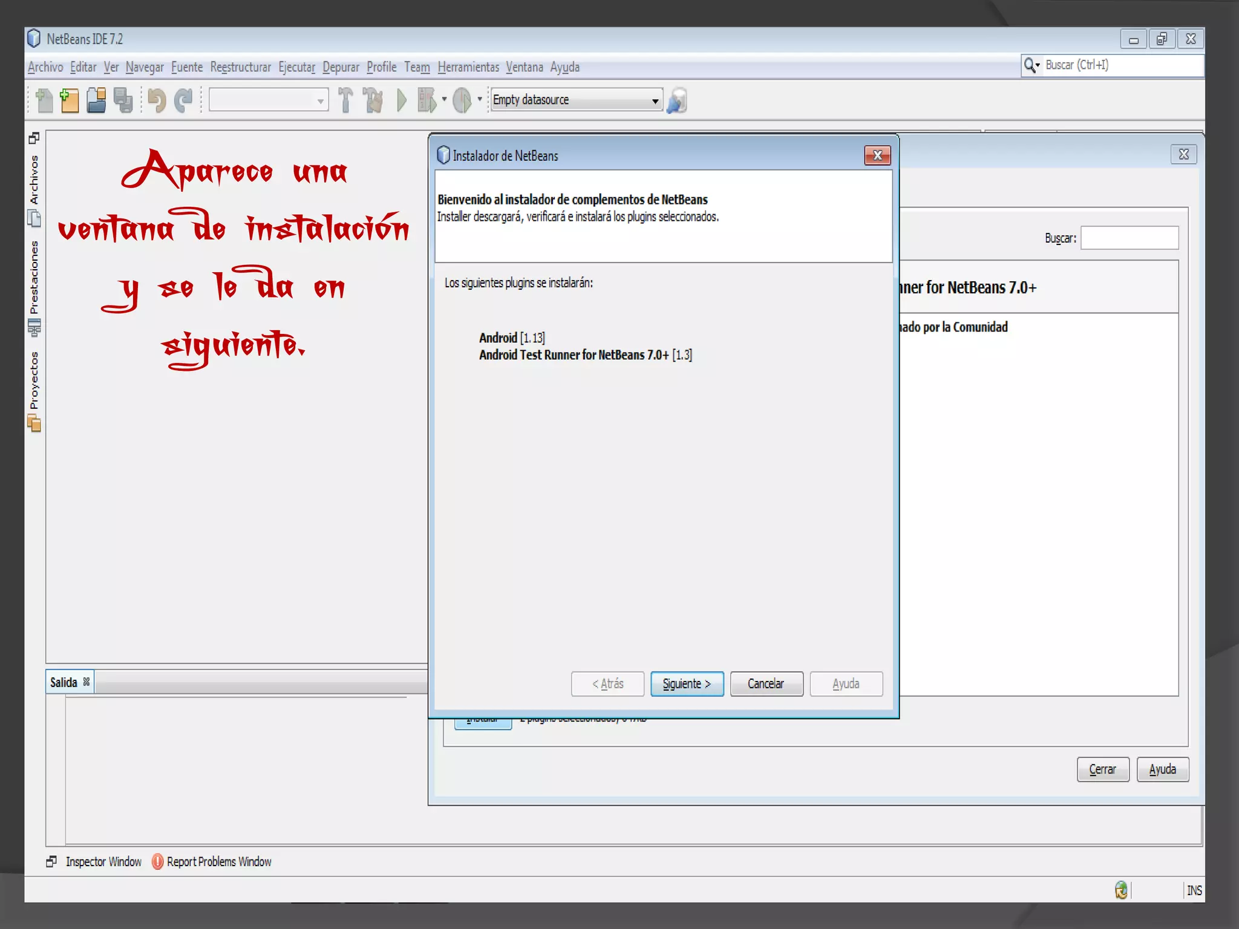Click the Profile Project icon
Screen dimensions: 1239x929
[462, 100]
